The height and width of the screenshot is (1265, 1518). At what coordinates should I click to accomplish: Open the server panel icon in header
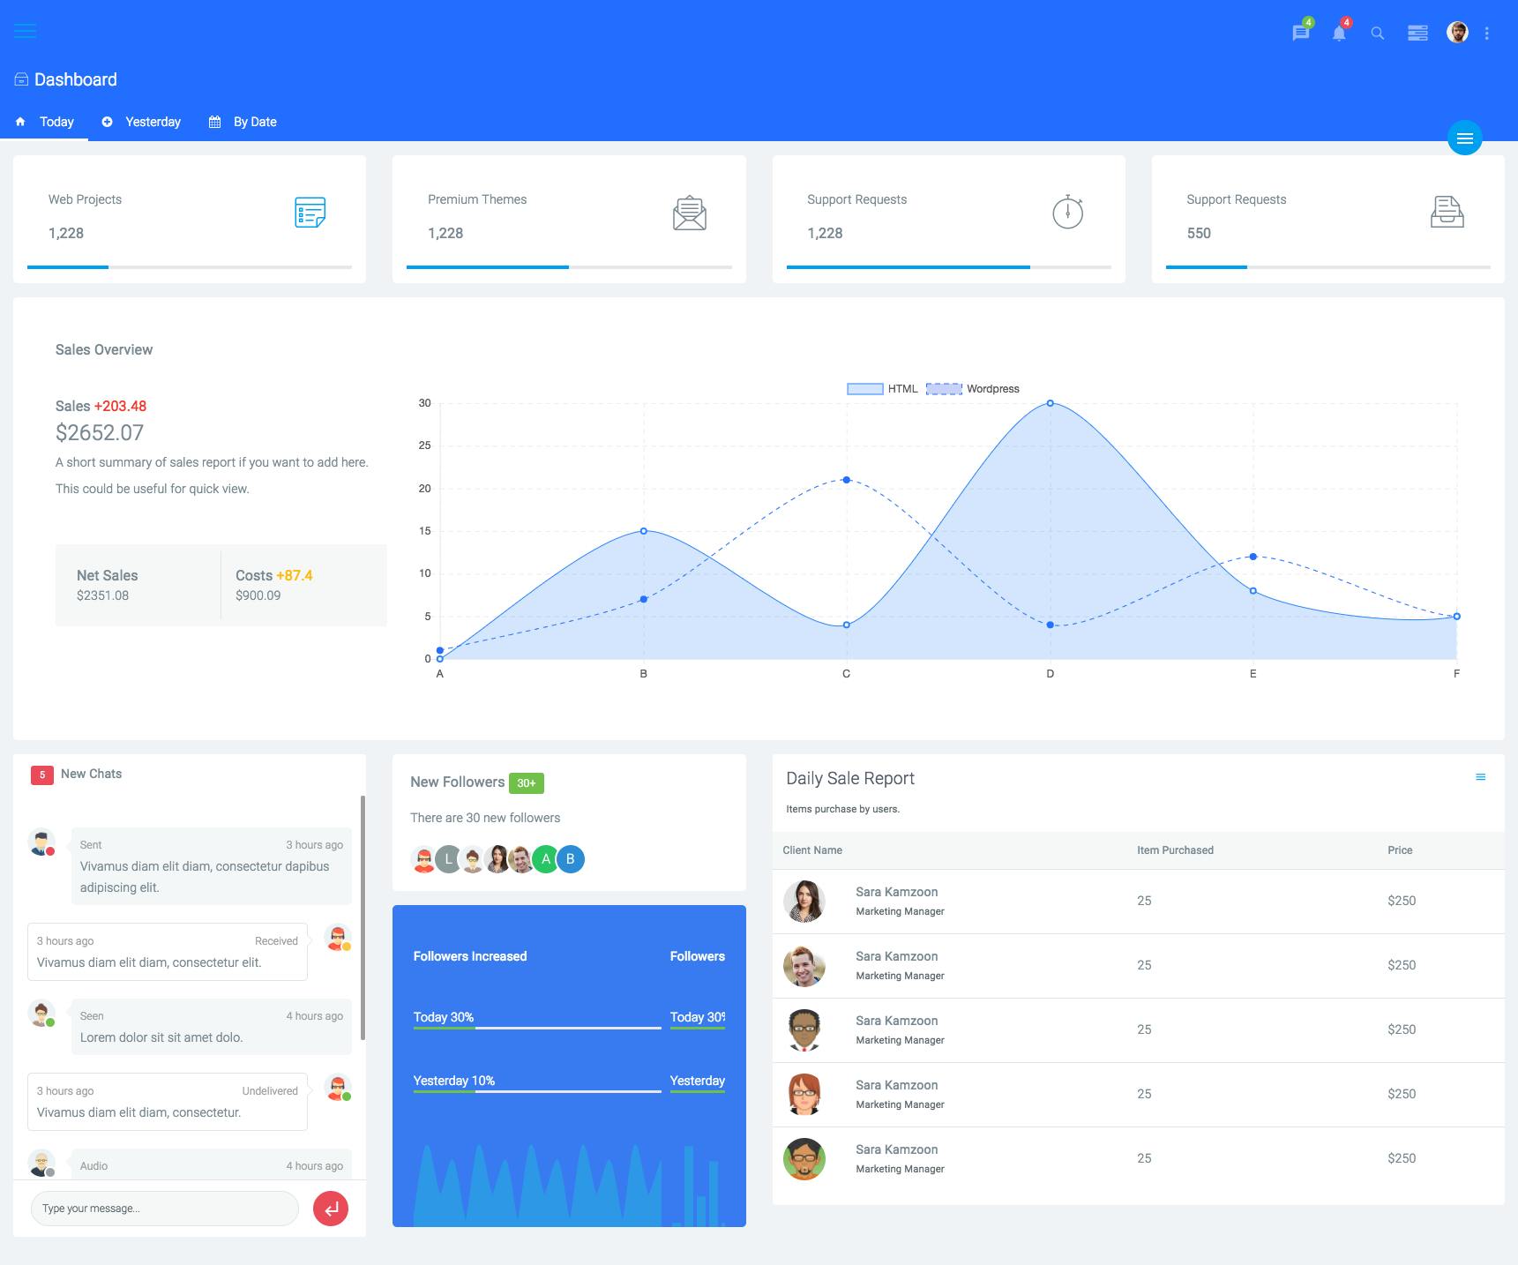point(1417,34)
